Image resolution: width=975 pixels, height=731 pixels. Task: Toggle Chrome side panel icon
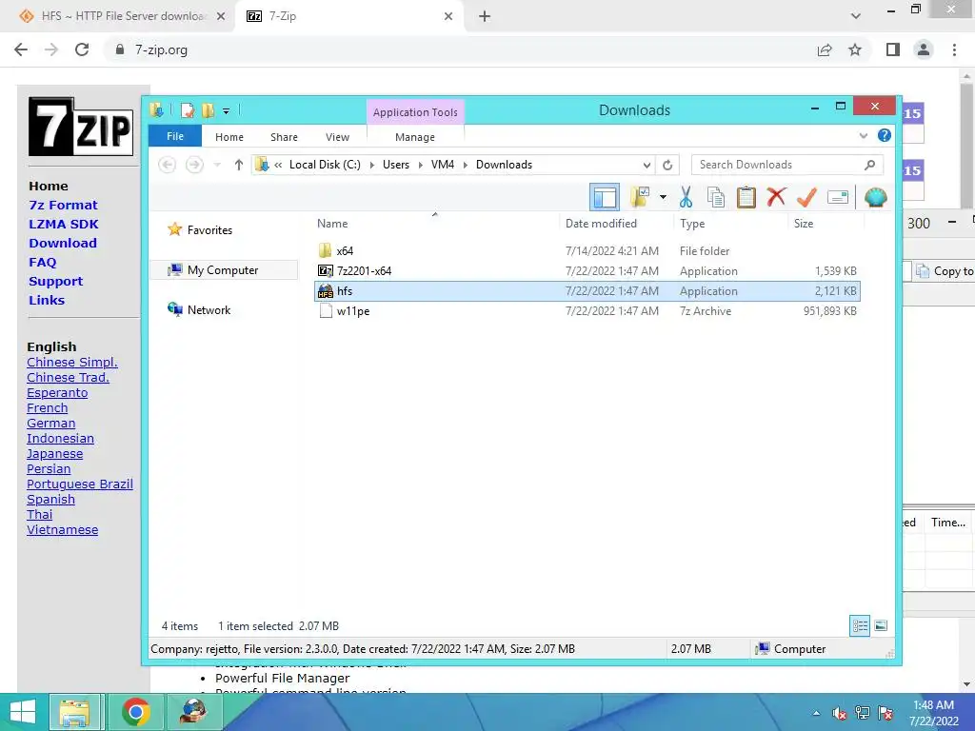[893, 49]
